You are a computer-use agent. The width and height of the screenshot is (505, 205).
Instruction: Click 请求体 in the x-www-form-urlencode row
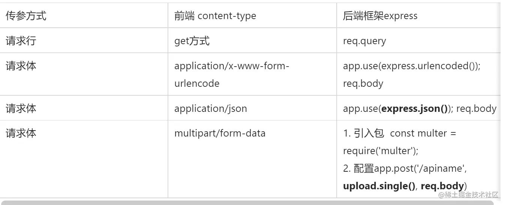(x=21, y=66)
